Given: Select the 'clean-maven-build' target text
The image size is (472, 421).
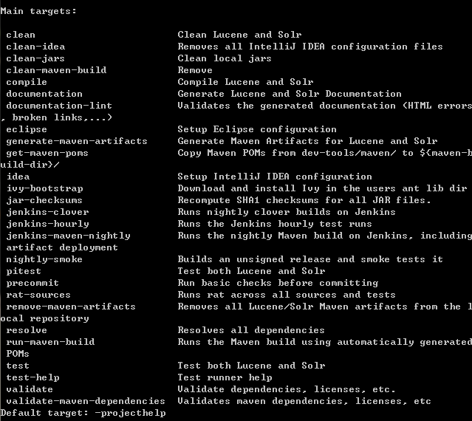Looking at the screenshot, I should [x=56, y=70].
